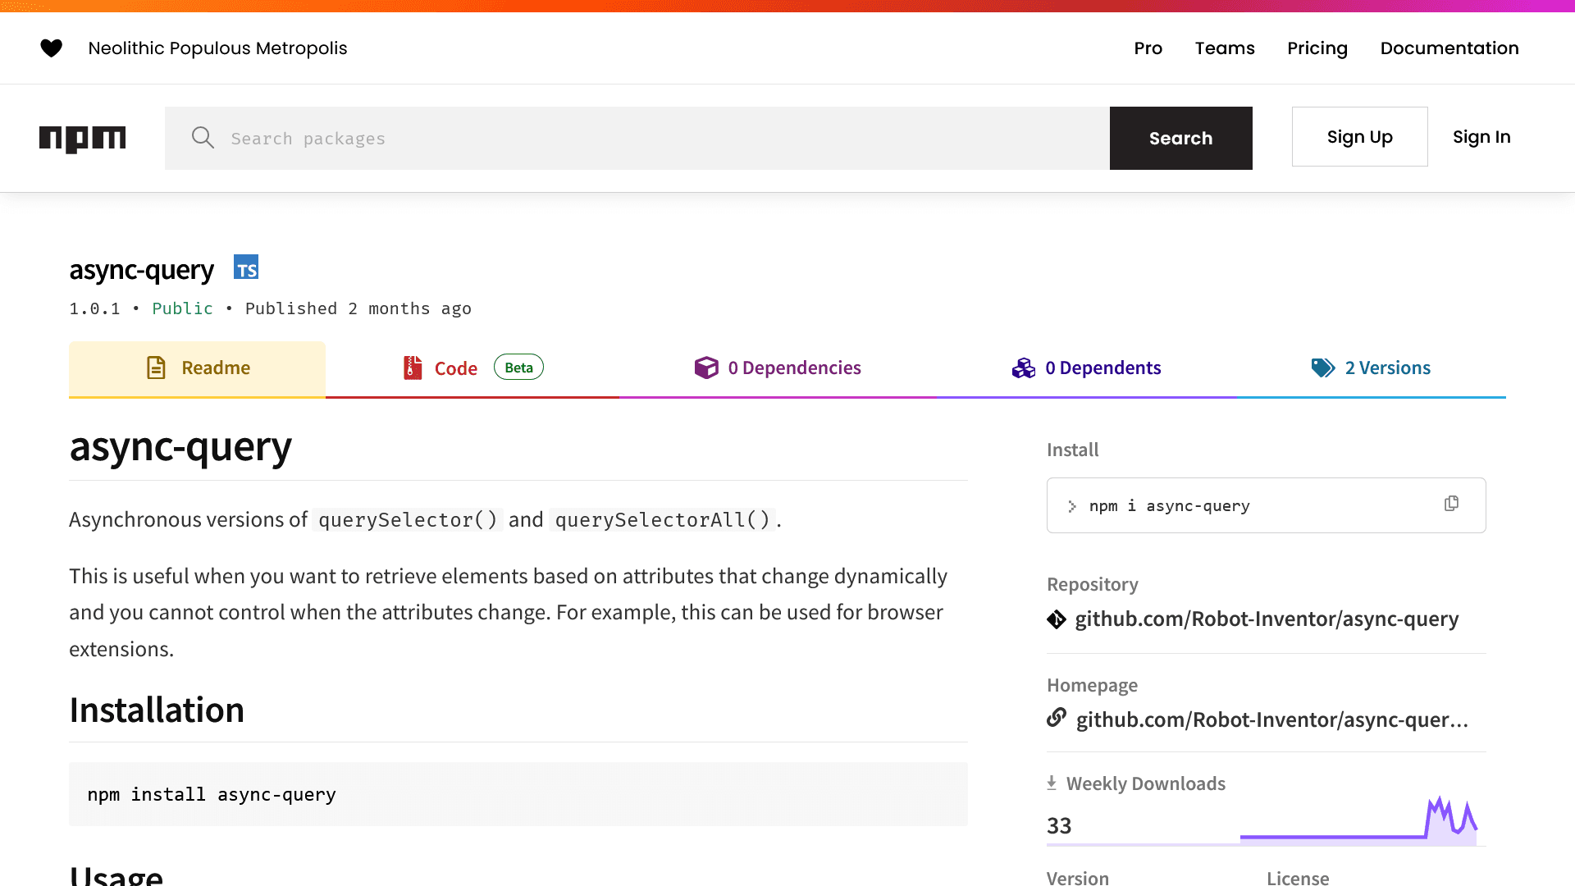Click the Repository sidebar label

(x=1093, y=584)
